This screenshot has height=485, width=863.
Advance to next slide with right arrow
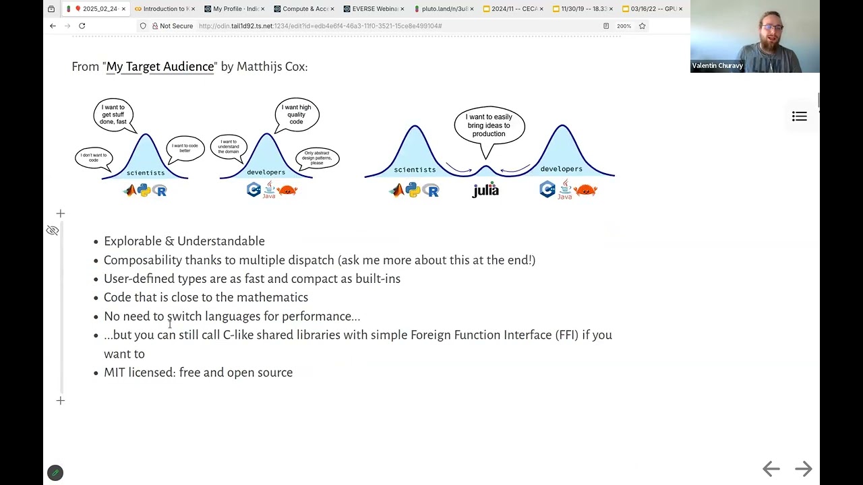803,469
